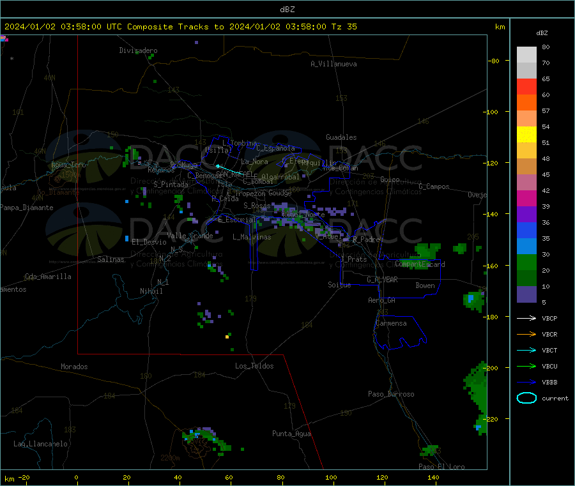Click the Morados place label

(x=74, y=367)
